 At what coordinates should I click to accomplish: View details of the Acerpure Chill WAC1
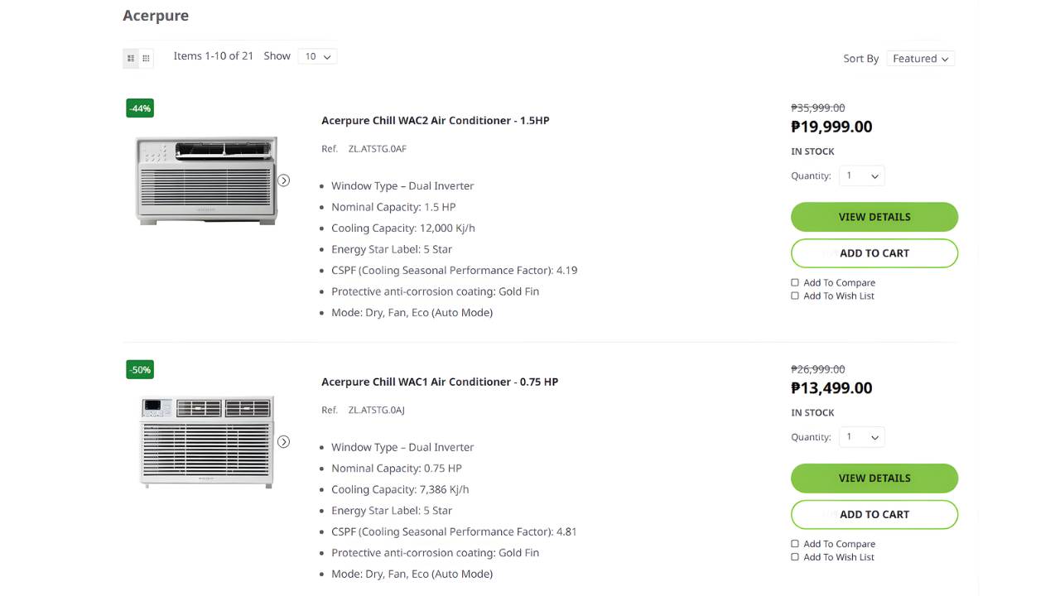(874, 478)
